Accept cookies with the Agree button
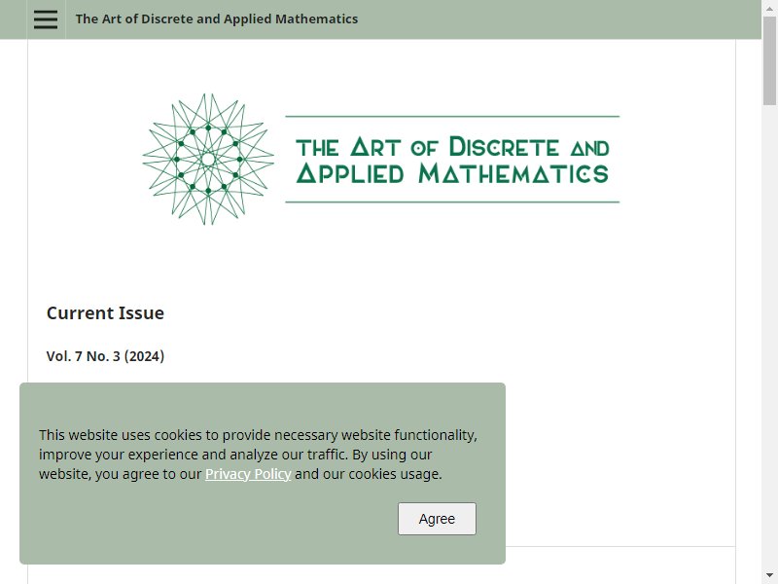The height and width of the screenshot is (584, 778). coord(437,519)
